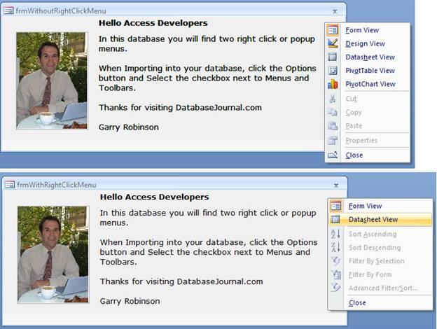Click the PivotChart View bar chart icon
437x329 pixels.
coord(333,84)
